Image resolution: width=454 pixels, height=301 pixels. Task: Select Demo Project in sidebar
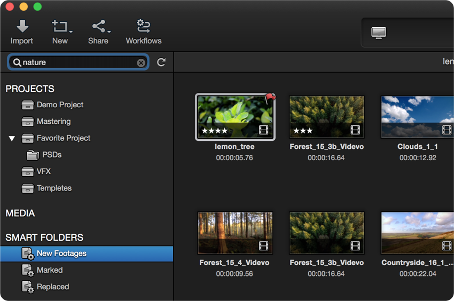coord(60,105)
